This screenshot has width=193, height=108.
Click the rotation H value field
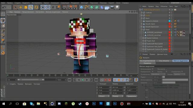[132, 87]
